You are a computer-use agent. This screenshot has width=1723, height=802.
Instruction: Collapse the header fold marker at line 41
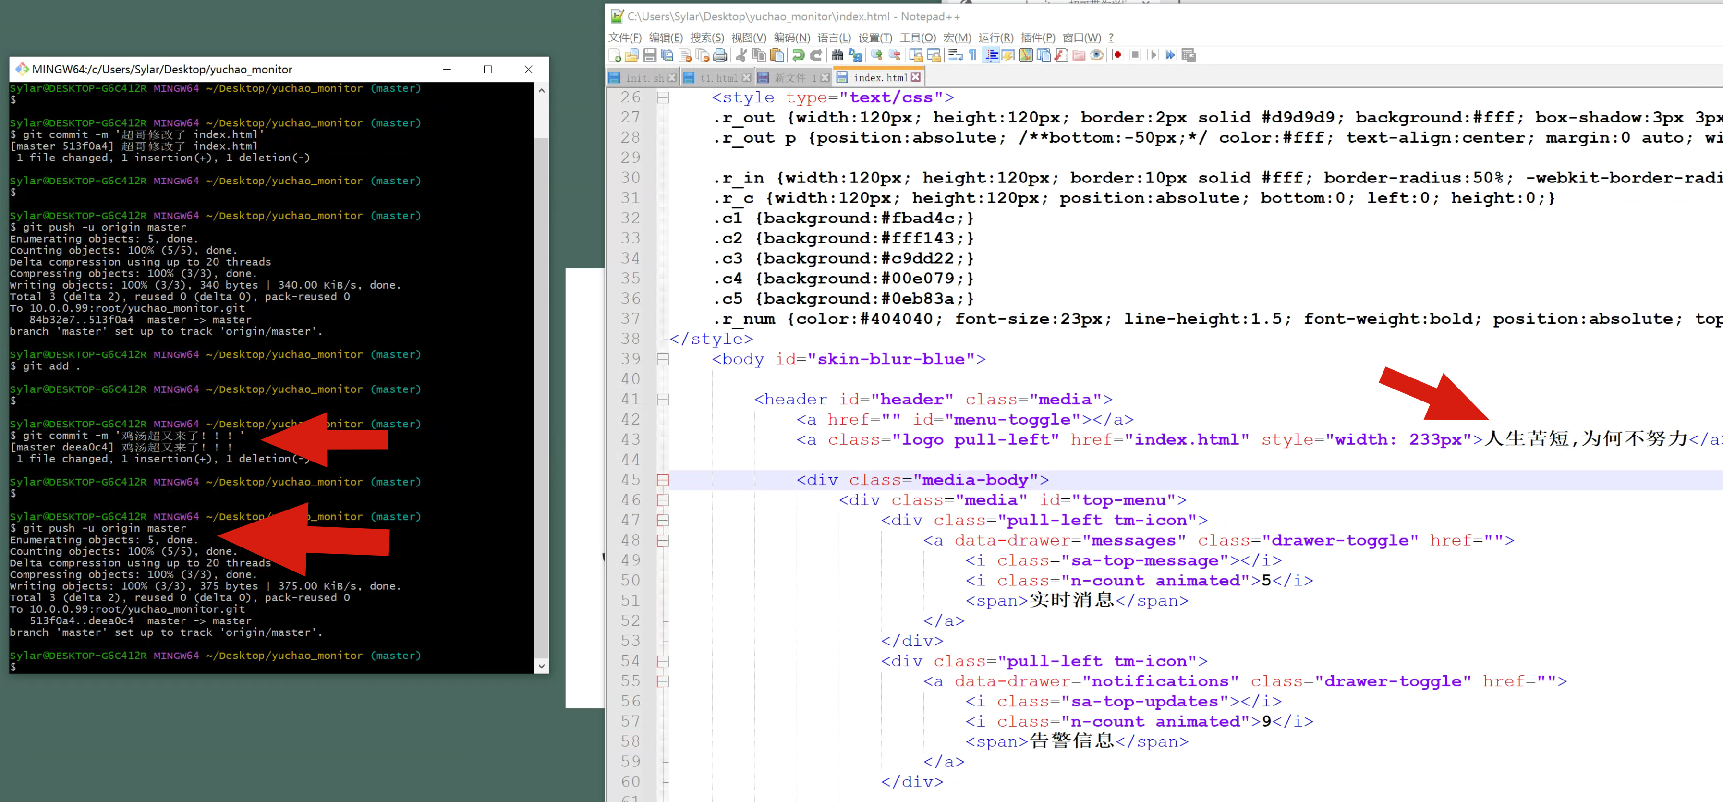point(663,400)
